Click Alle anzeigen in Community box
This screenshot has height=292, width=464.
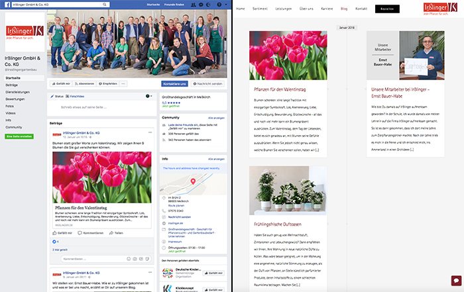216,118
